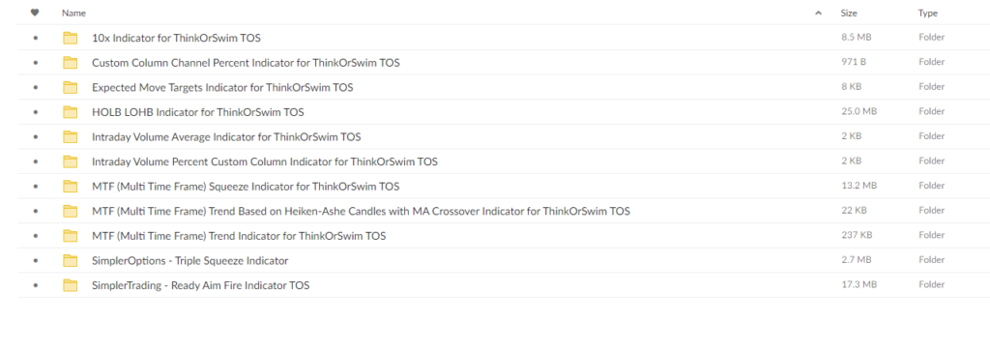
Task: Click the 25.0 MB size of HOLB LOHB
Action: [858, 112]
